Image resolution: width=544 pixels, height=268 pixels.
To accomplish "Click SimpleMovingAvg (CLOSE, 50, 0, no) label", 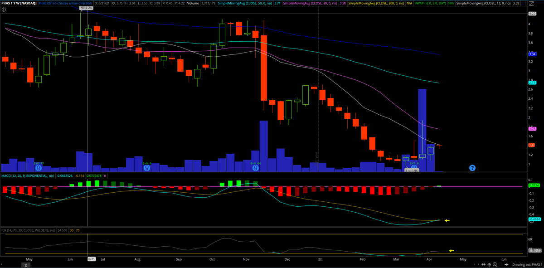I will (245, 4).
